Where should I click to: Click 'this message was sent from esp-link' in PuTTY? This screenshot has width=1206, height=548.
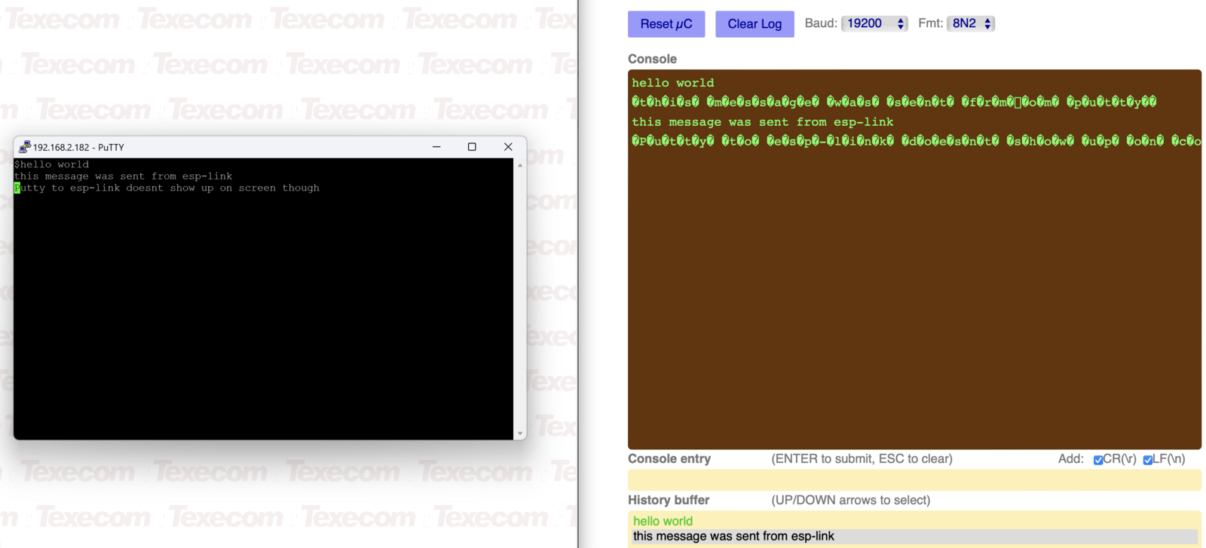point(124,176)
